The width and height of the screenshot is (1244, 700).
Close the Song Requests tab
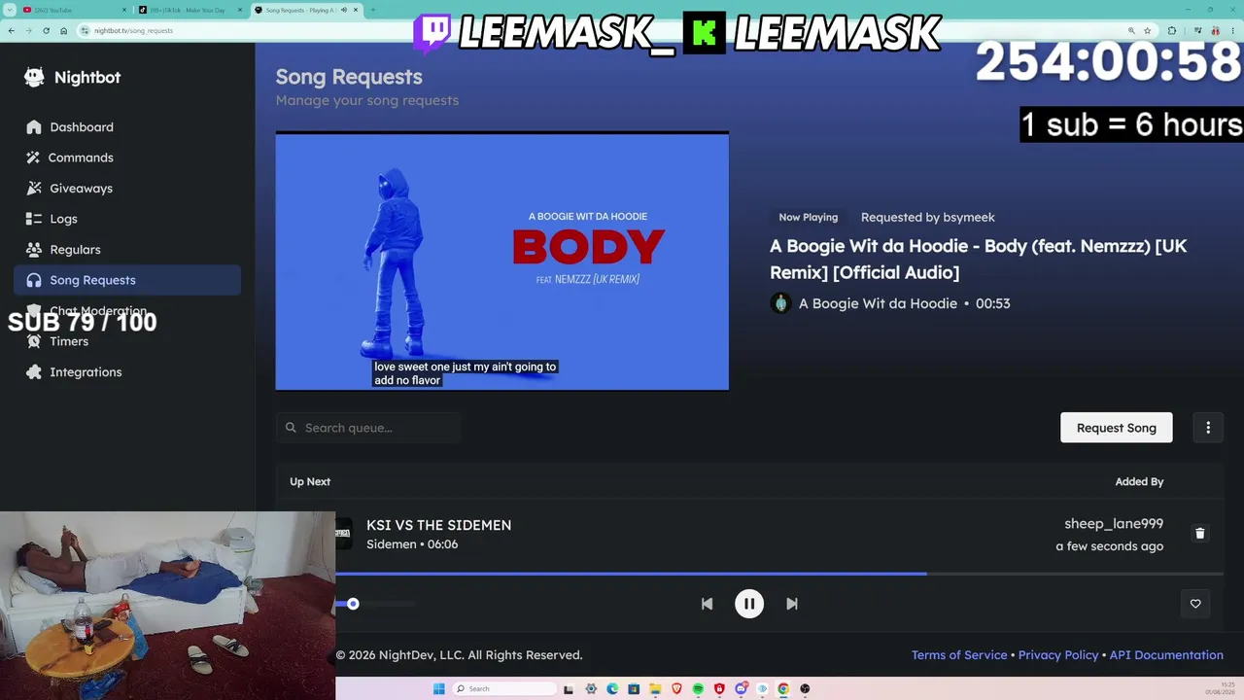[357, 10]
